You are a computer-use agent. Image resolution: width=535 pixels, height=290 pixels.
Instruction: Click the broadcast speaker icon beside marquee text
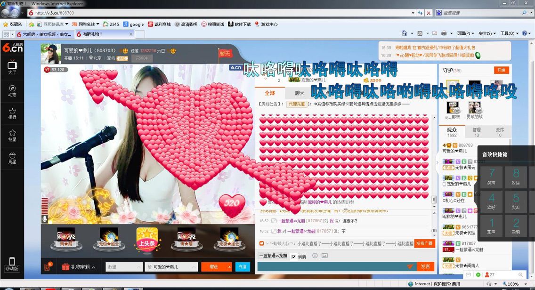point(261,243)
